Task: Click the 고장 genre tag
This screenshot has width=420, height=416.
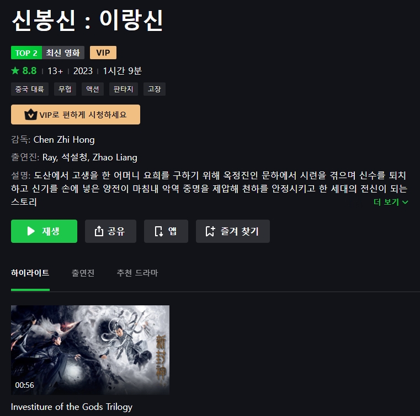Action: coord(155,89)
